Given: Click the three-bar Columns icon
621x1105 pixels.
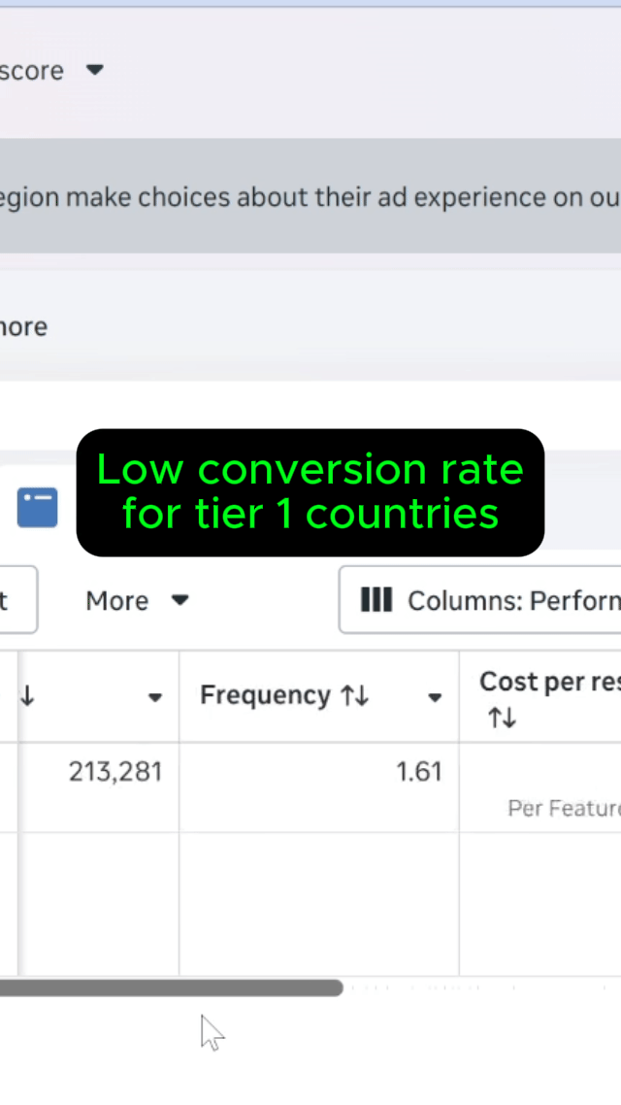Looking at the screenshot, I should 376,600.
